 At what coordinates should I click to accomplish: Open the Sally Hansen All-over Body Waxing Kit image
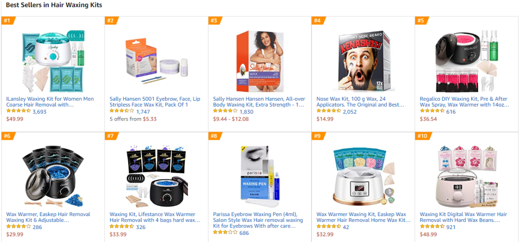pyautogui.click(x=260, y=61)
